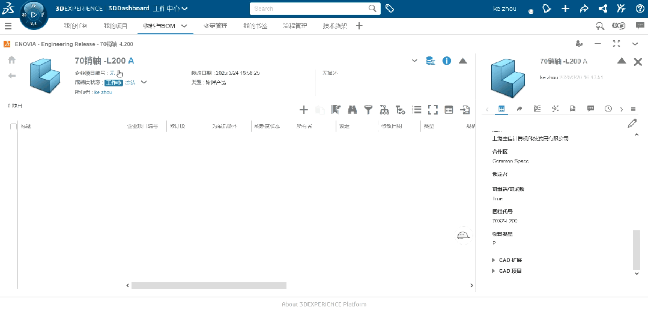Click the binoculars find icon
The width and height of the screenshot is (648, 310).
[x=353, y=110]
